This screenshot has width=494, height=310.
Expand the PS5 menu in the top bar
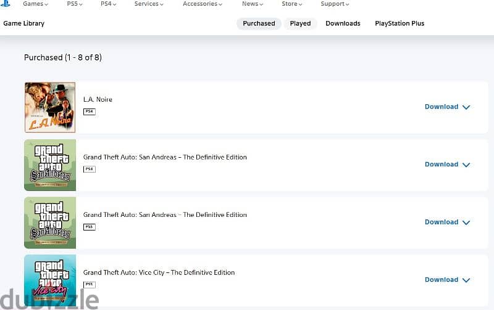coord(75,4)
